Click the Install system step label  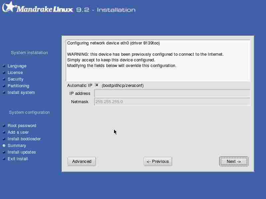pos(21,93)
